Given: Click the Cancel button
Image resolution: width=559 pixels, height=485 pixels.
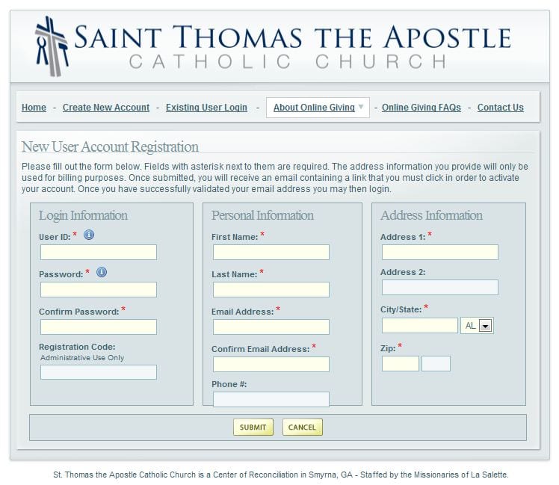Looking at the screenshot, I should point(303,427).
